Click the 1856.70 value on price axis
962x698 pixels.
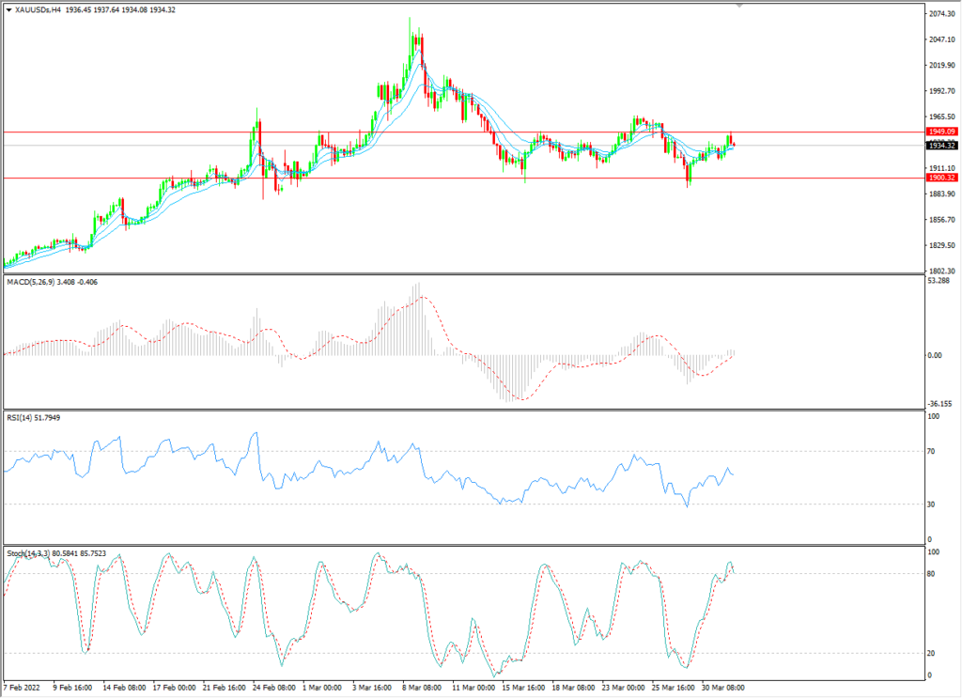point(941,220)
